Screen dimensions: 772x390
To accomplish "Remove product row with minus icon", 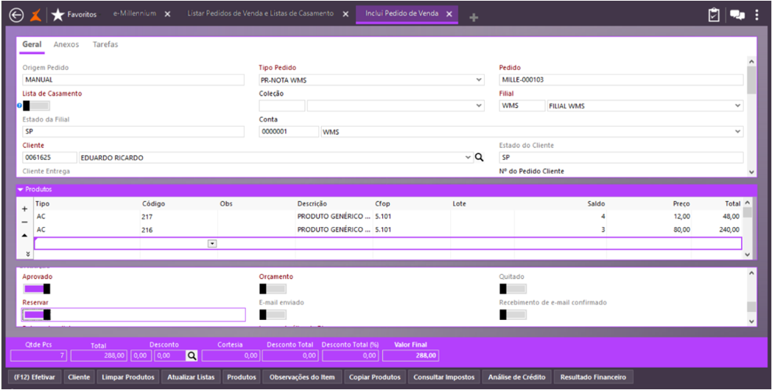I will coord(24,222).
